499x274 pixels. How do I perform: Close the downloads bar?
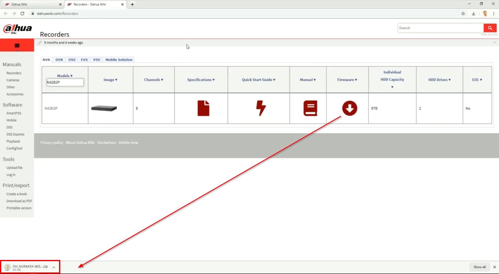click(x=494, y=267)
